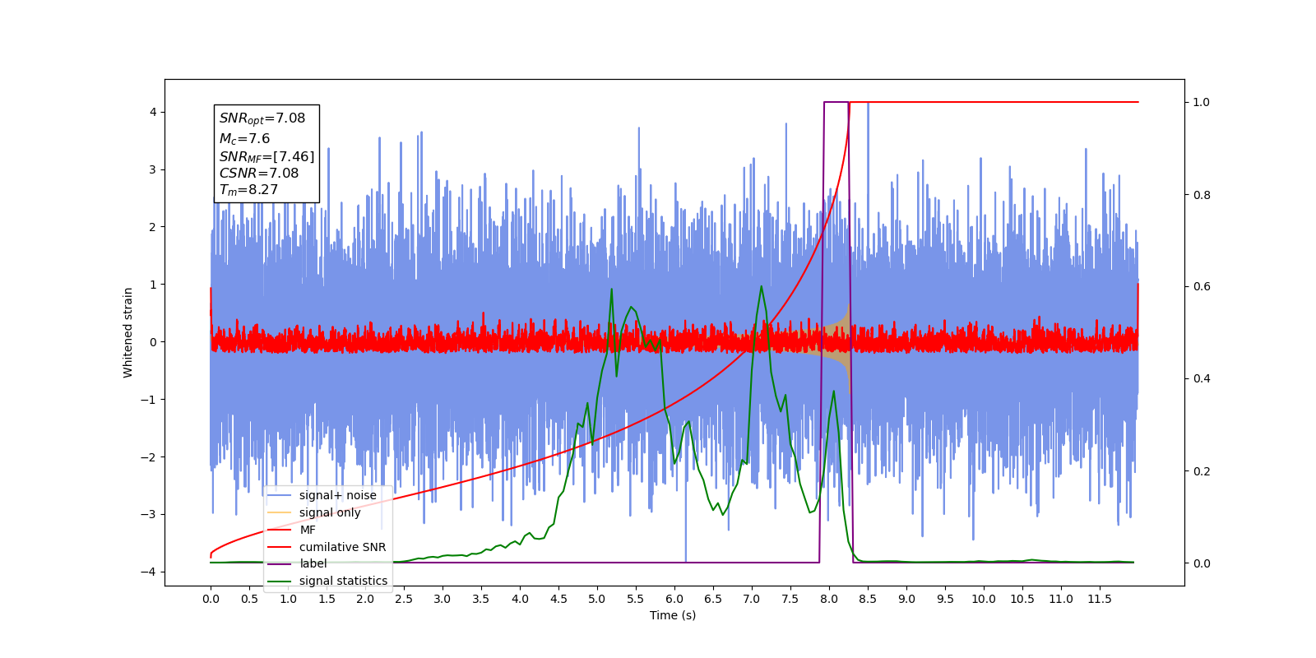Click the 6.5 tick on time axis
The image size is (1316, 658).
(713, 599)
